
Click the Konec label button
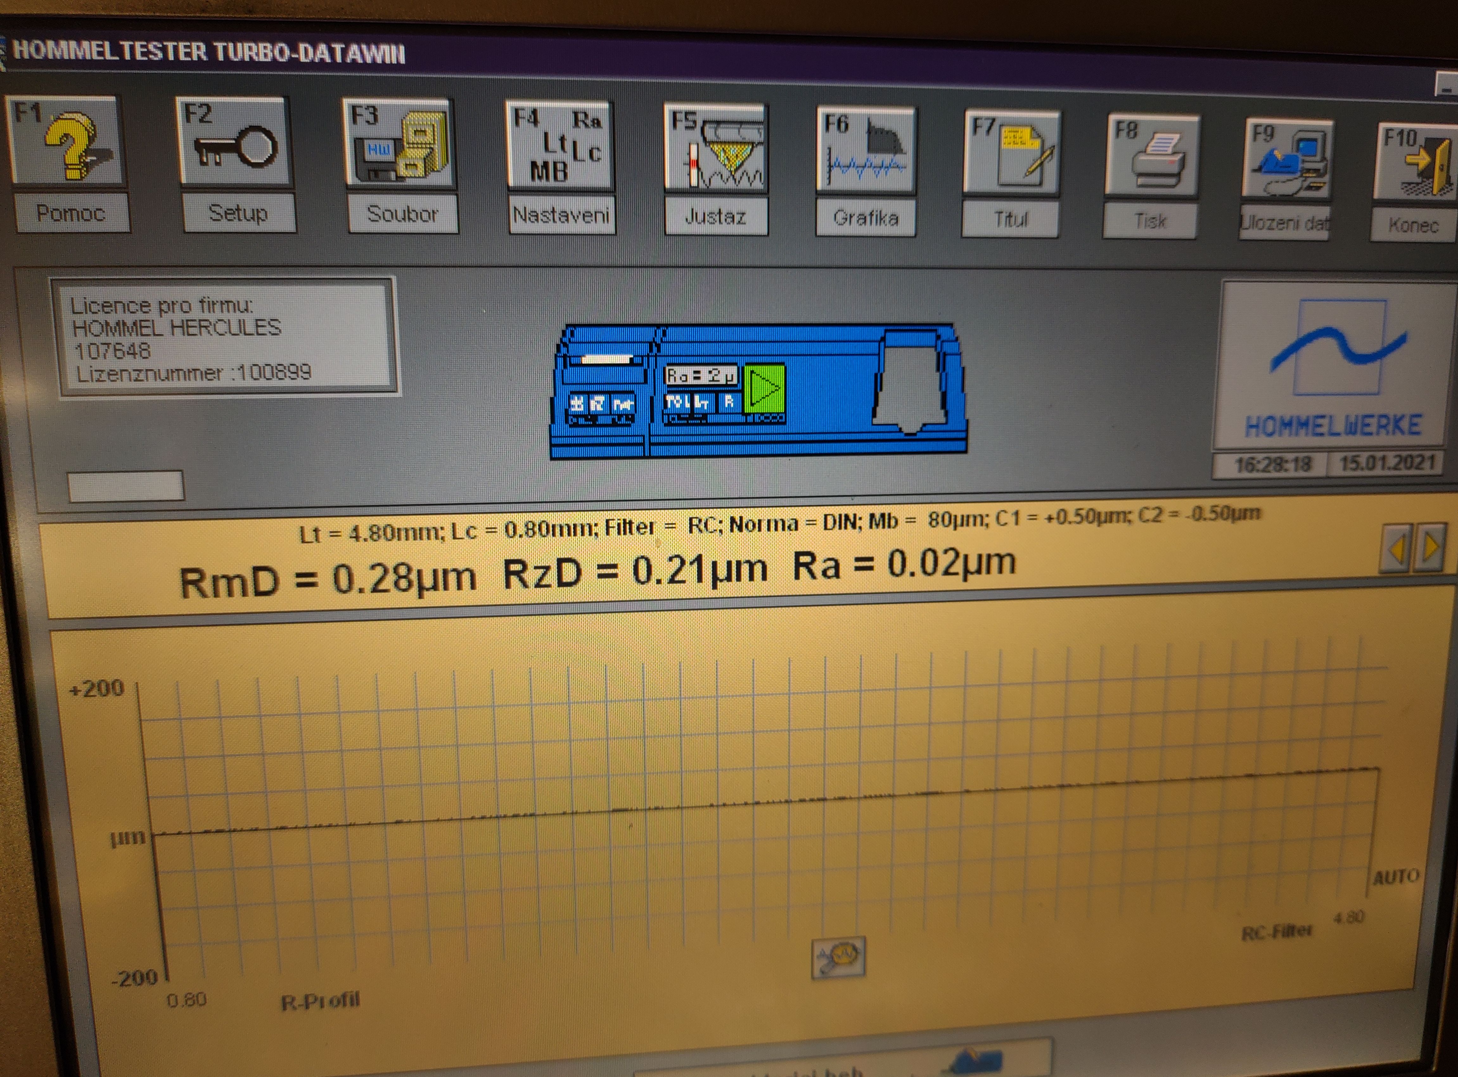point(1412,226)
